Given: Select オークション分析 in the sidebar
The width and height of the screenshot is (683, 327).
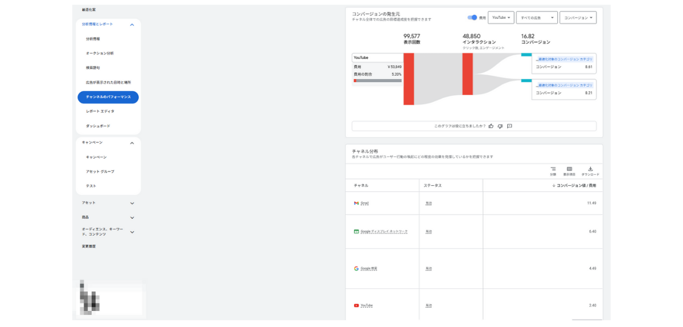Looking at the screenshot, I should point(100,53).
